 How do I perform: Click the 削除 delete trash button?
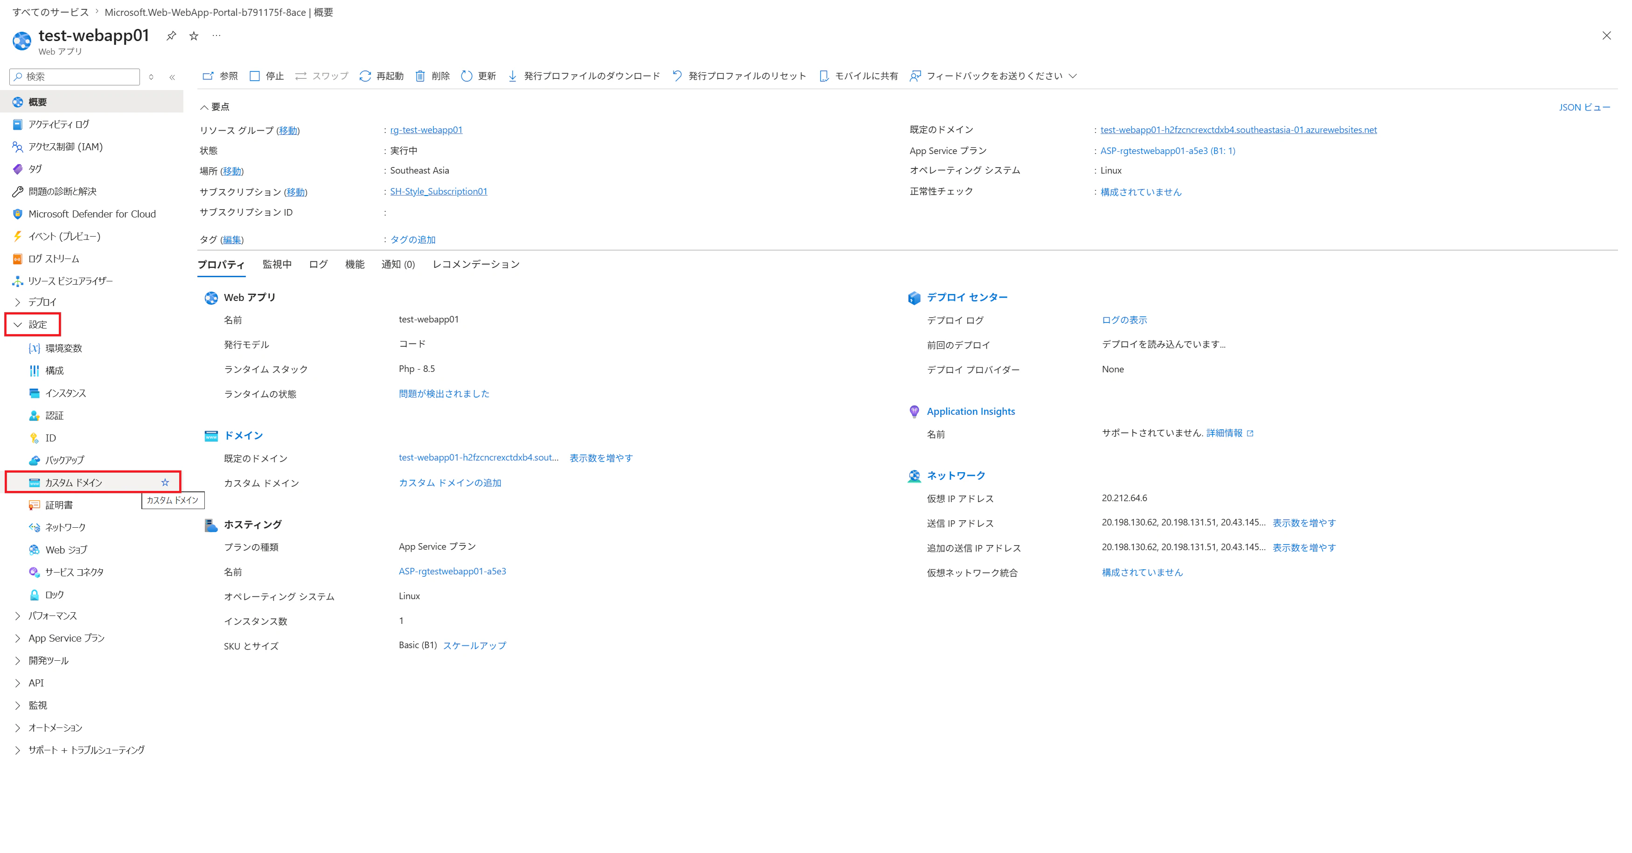point(432,76)
